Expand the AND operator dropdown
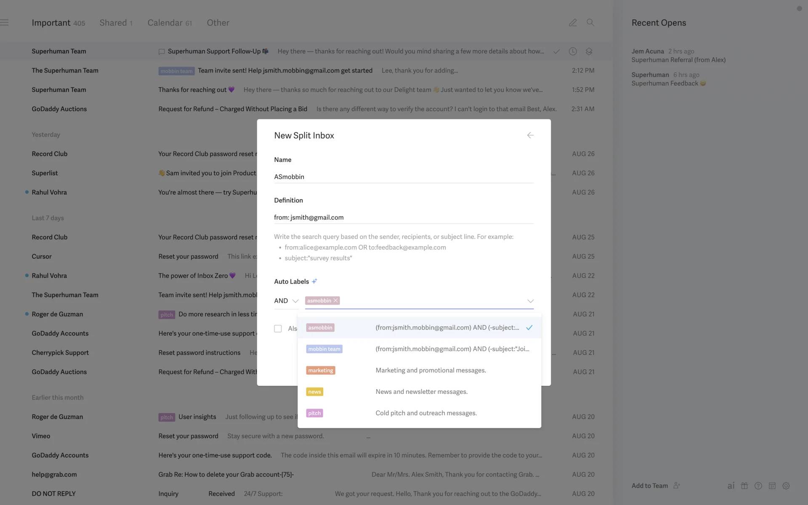This screenshot has width=808, height=505. point(286,301)
